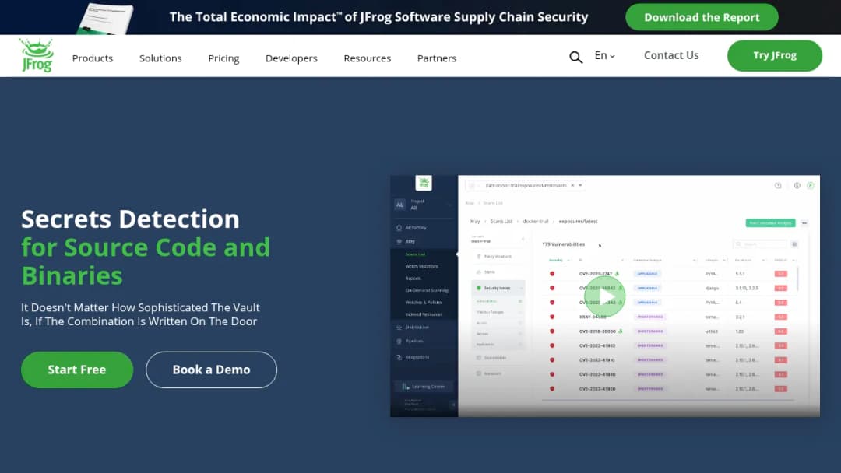This screenshot has height=473, width=841.
Task: Open the Partners menu
Action: point(437,58)
